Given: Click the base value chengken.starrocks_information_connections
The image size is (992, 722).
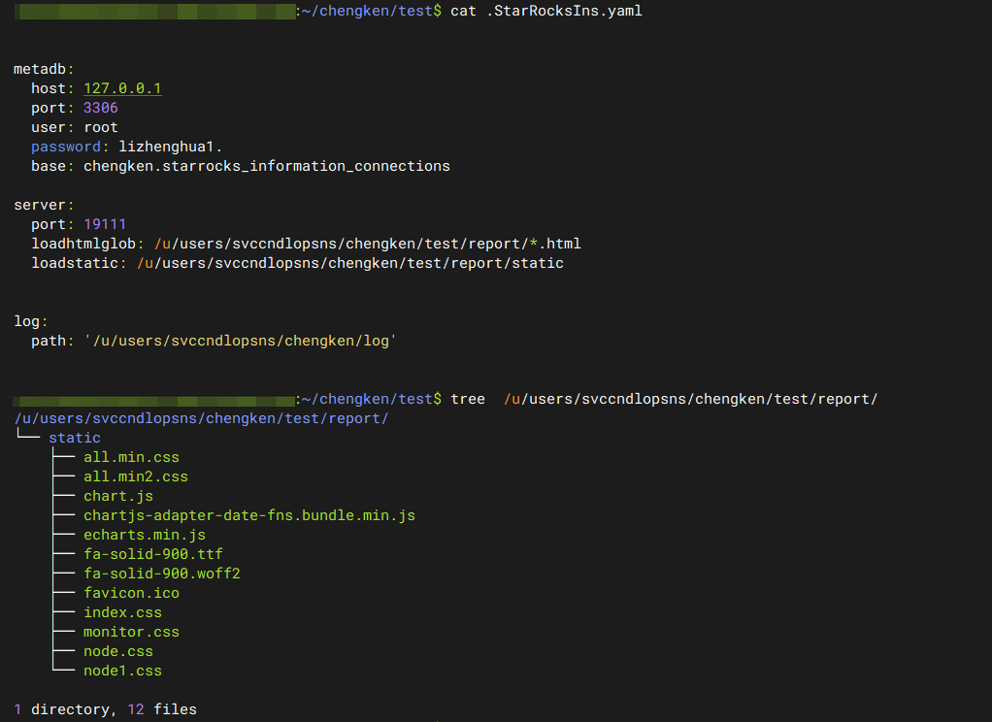Looking at the screenshot, I should pyautogui.click(x=266, y=166).
